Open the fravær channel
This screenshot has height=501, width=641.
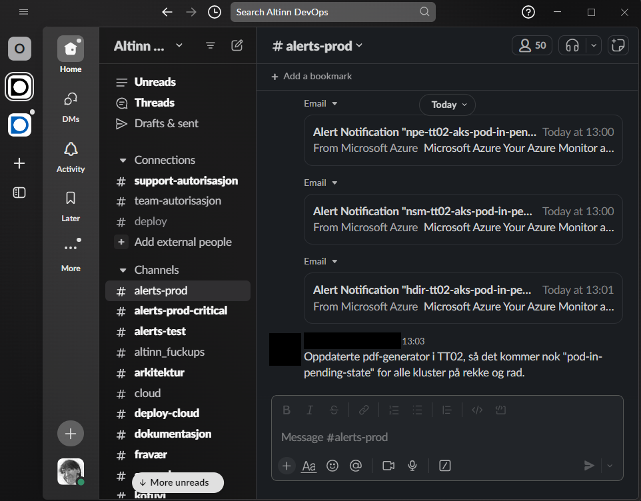coord(177,454)
